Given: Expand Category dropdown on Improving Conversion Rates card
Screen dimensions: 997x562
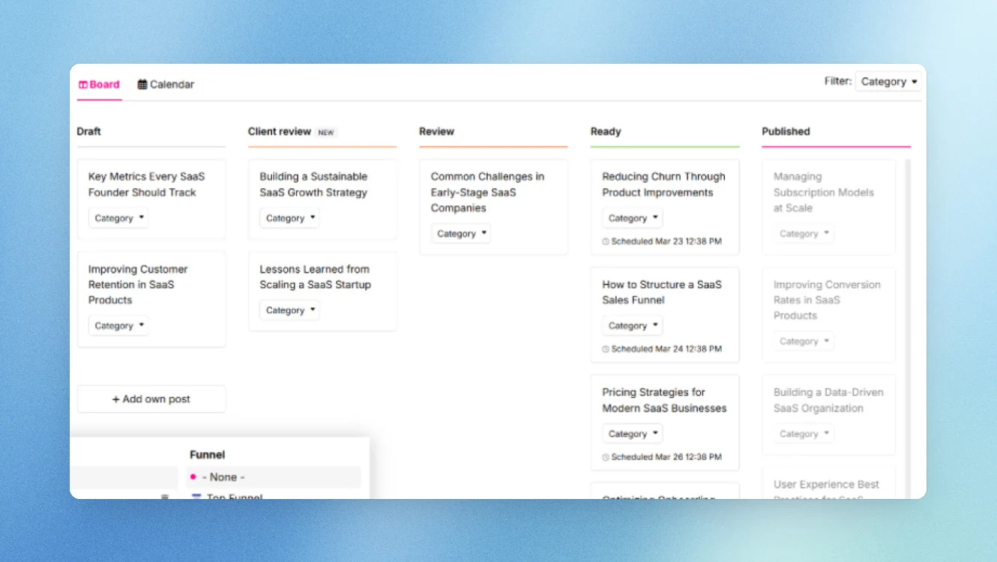Looking at the screenshot, I should (x=804, y=341).
